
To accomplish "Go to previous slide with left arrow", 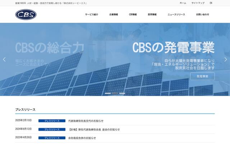I will click(4, 59).
